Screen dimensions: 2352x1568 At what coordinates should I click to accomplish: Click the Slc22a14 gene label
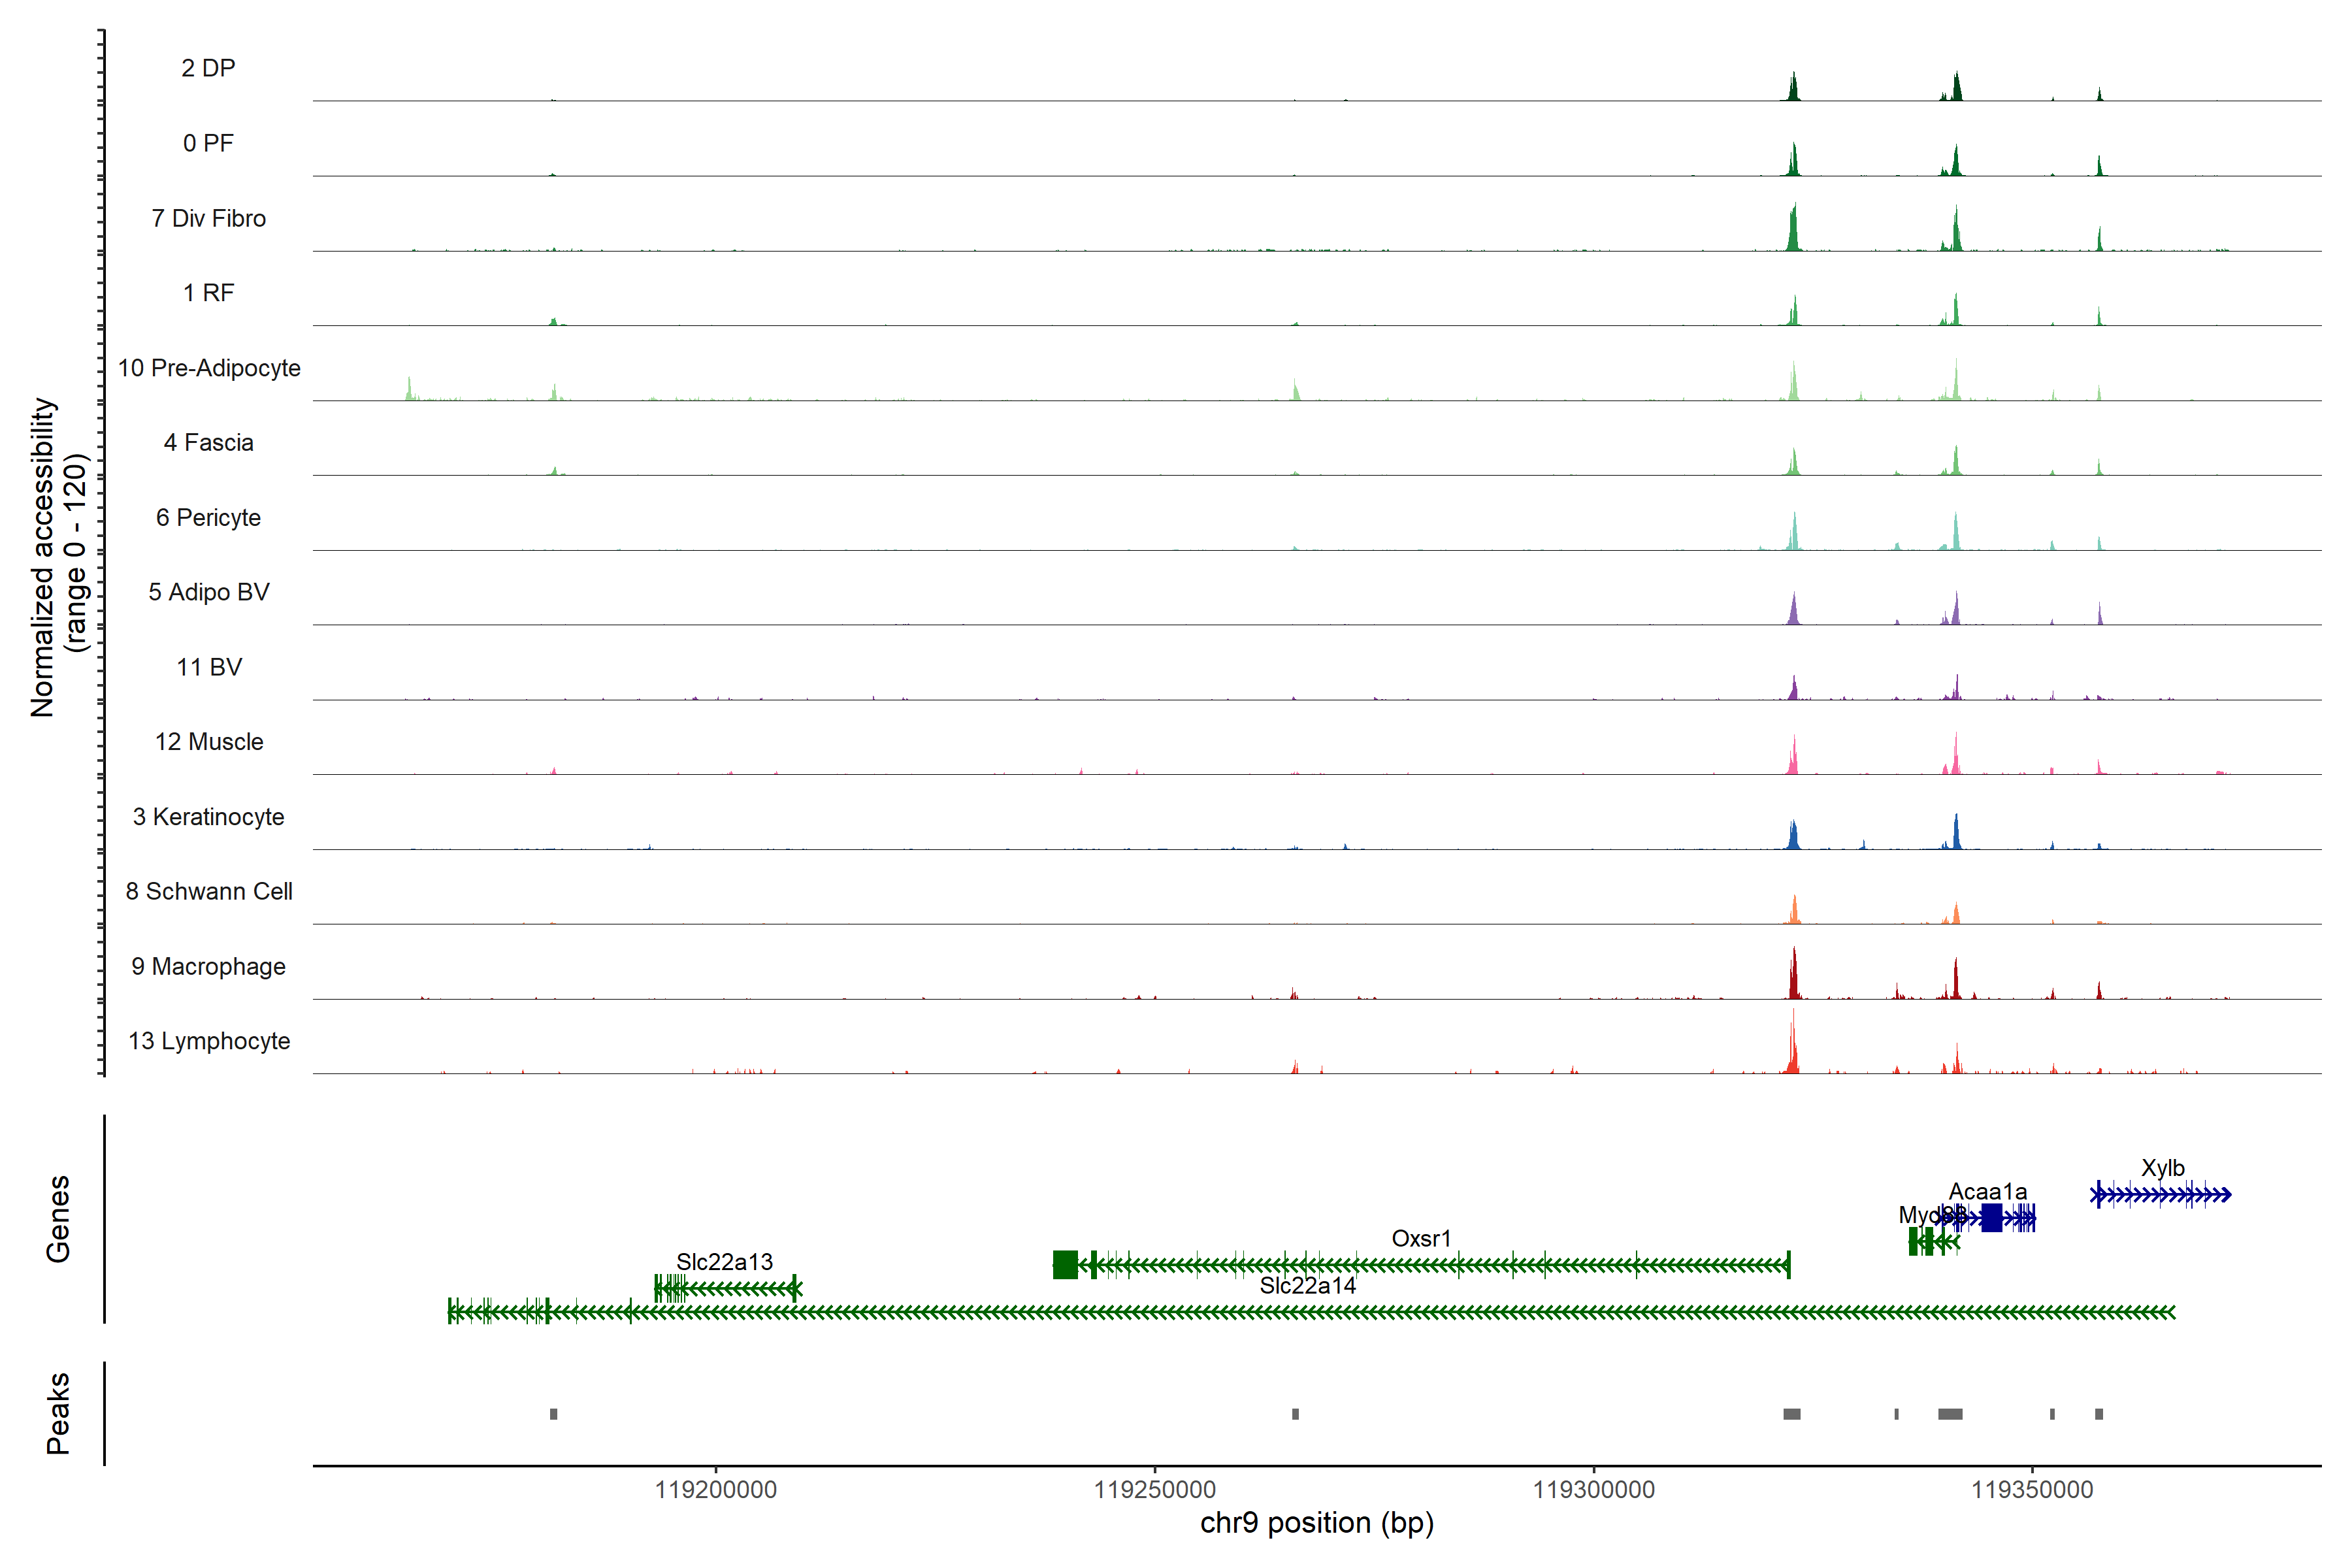[1307, 1286]
